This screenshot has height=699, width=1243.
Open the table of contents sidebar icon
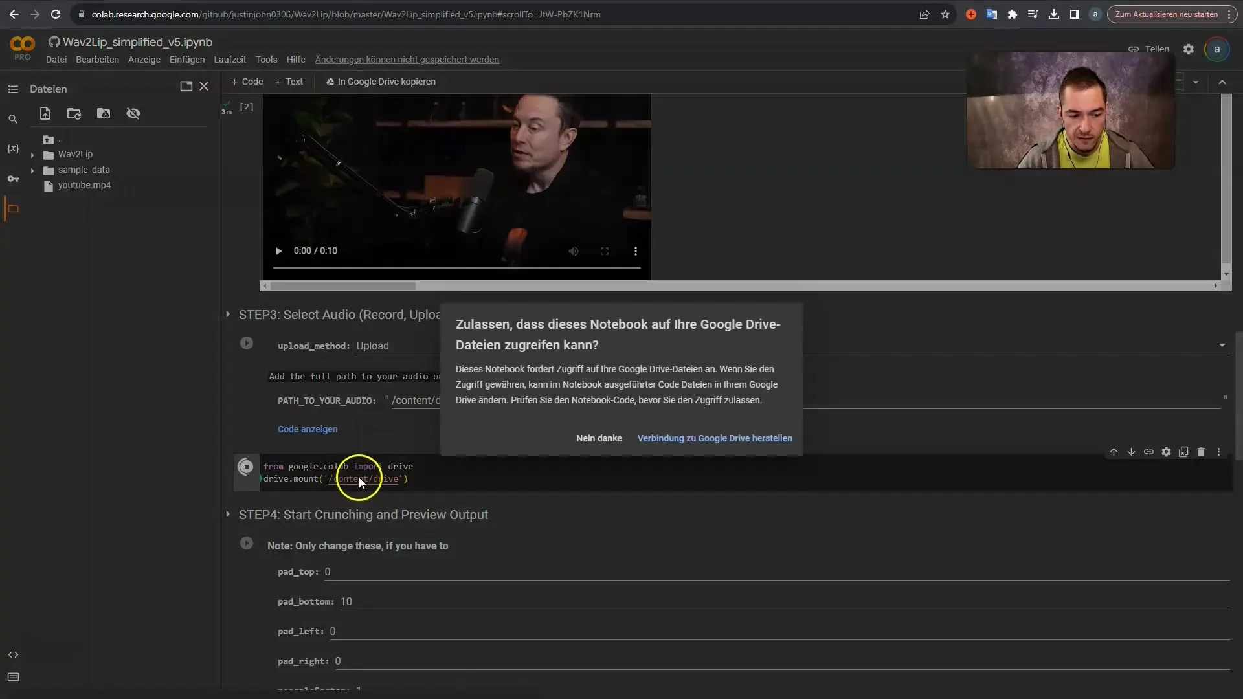[13, 89]
